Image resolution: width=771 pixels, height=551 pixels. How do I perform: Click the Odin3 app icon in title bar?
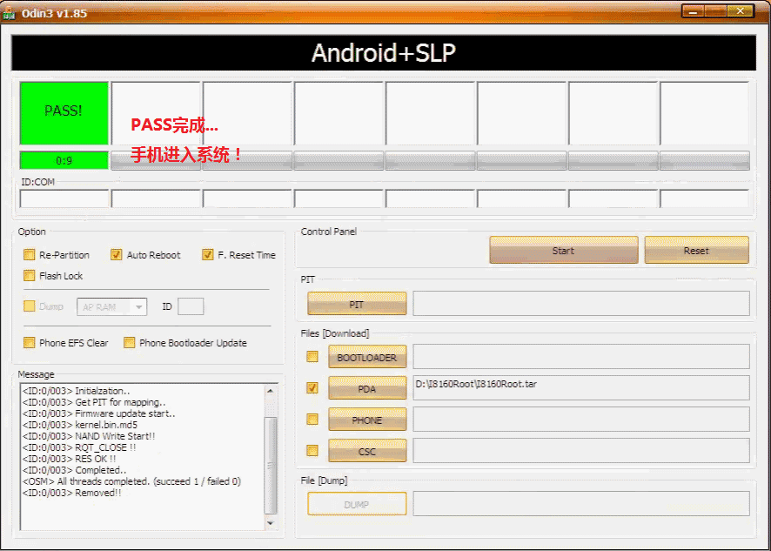[9, 12]
